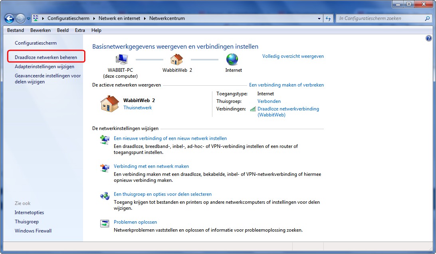Image resolution: width=436 pixels, height=254 pixels.
Task: Click the WABBIT-PC (deze computer) label
Action: (121, 73)
